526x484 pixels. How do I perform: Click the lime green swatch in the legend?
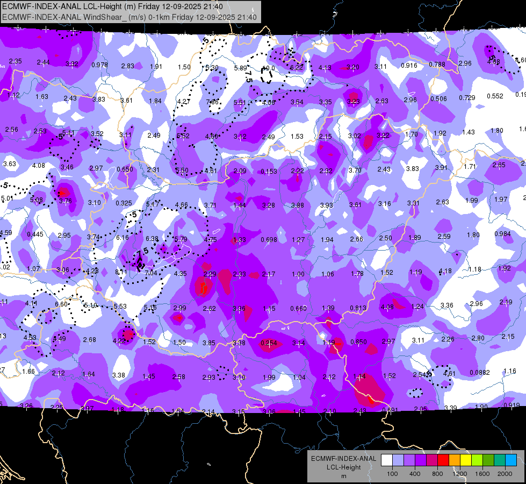[x=477, y=460]
